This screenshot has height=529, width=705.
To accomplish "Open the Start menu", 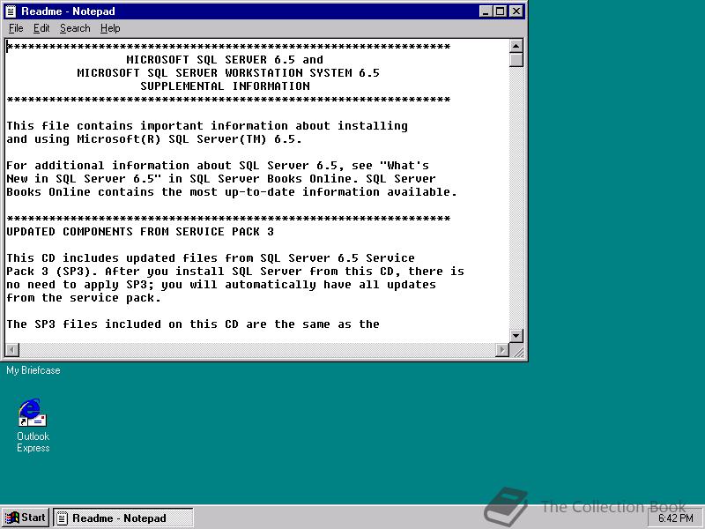I will [26, 518].
